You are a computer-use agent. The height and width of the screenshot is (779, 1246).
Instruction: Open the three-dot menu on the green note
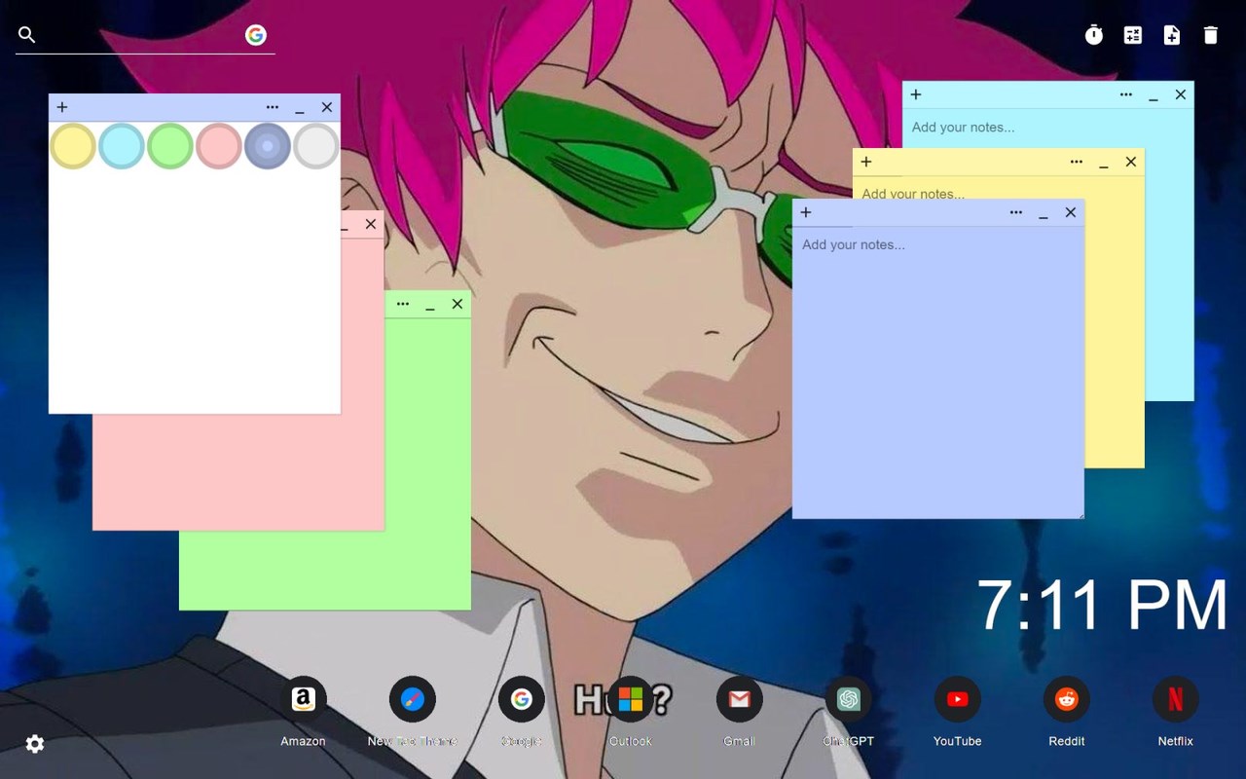403,304
